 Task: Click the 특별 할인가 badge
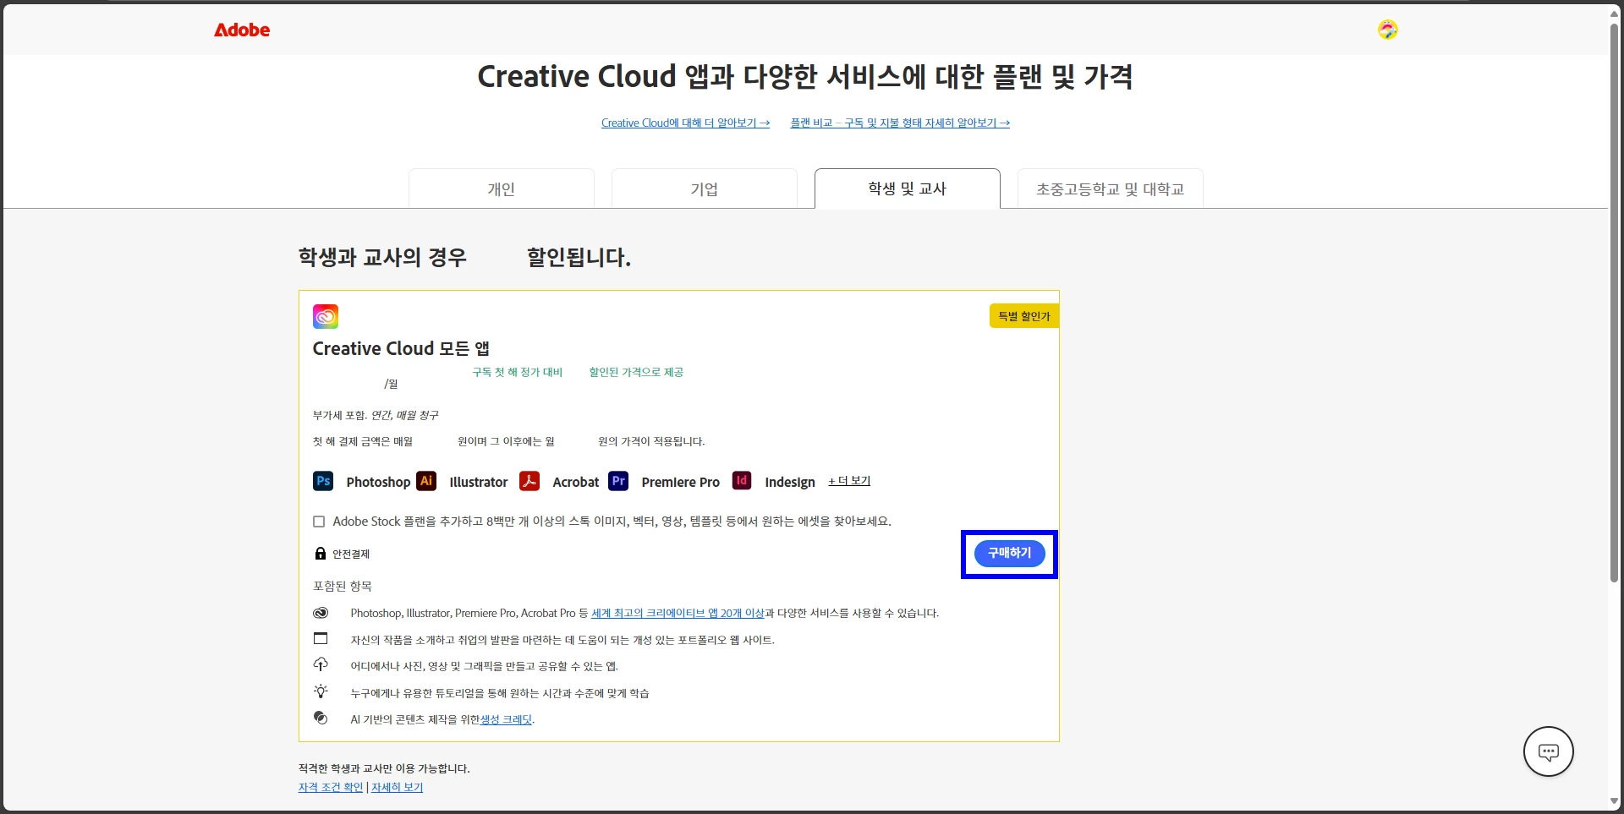coord(1023,316)
